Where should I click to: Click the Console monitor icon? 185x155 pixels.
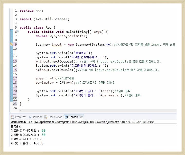66,117
